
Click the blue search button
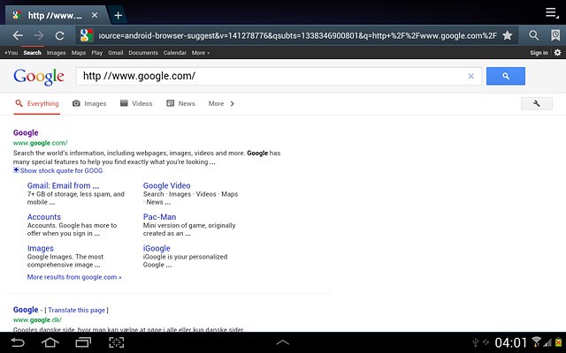tap(505, 76)
